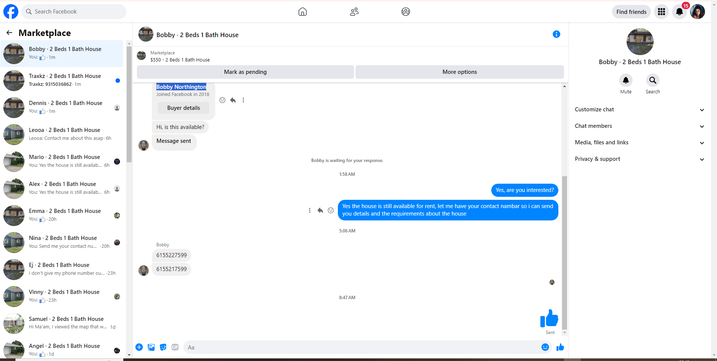Click the large sent thumbs-up sticker
The width and height of the screenshot is (717, 361).
pos(549,318)
